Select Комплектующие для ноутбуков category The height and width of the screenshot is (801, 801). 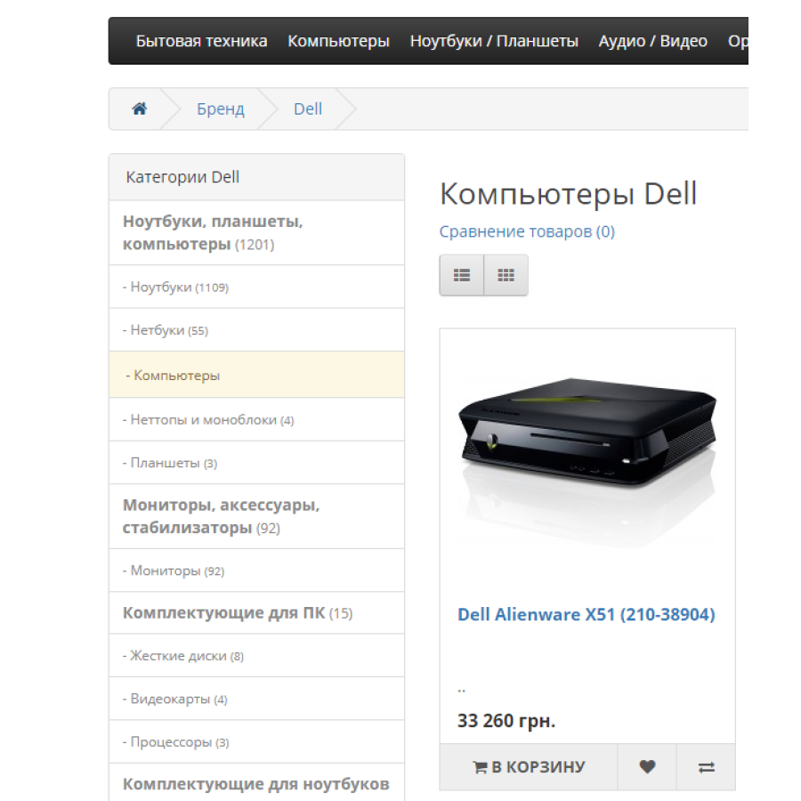[256, 783]
